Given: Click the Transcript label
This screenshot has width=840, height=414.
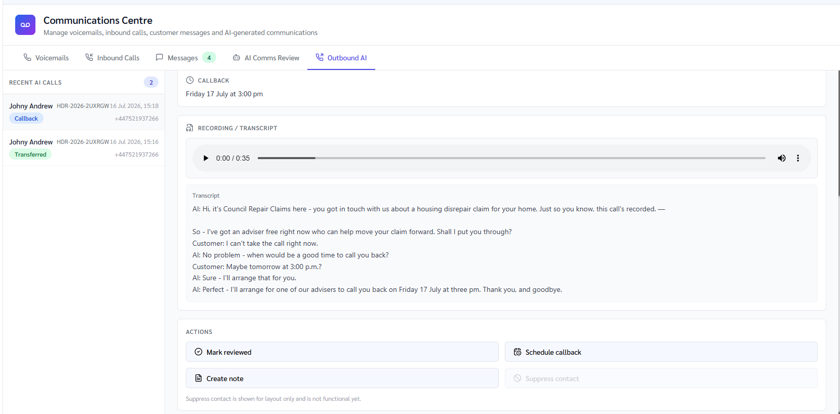Looking at the screenshot, I should pyautogui.click(x=206, y=196).
